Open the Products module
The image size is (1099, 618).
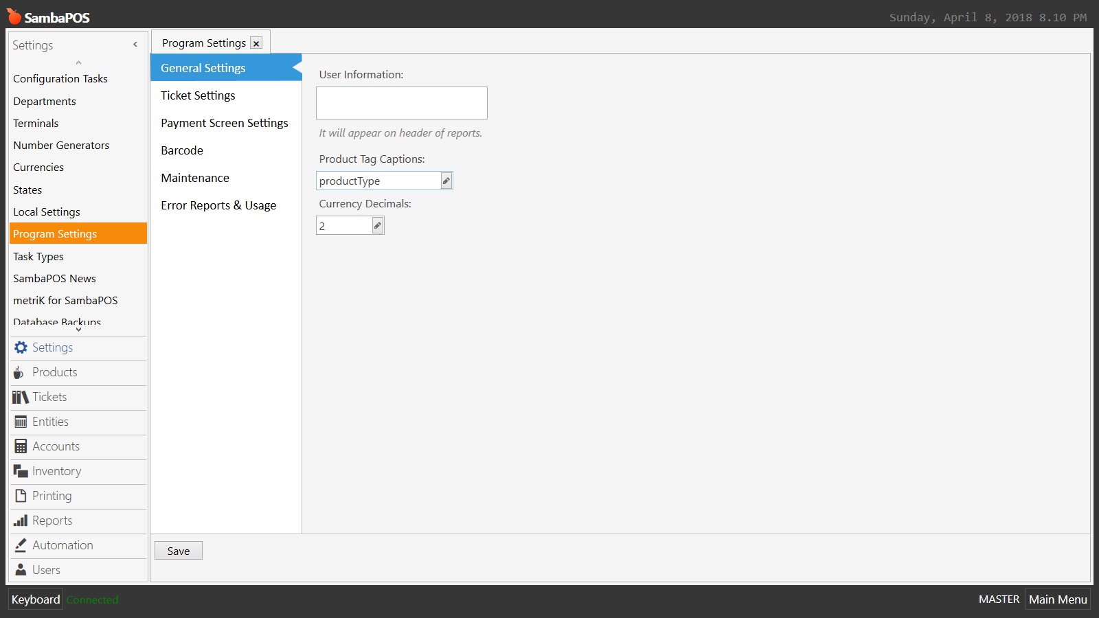[78, 372]
